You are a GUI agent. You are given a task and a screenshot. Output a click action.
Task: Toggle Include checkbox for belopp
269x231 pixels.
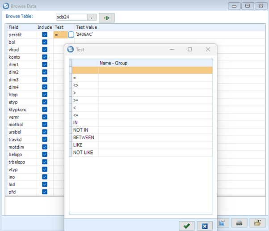[45, 154]
